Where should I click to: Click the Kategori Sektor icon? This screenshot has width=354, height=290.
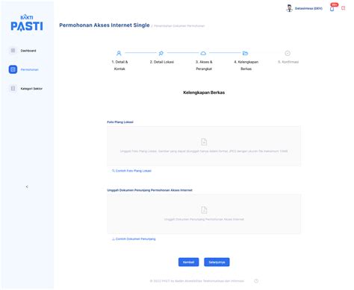click(13, 89)
